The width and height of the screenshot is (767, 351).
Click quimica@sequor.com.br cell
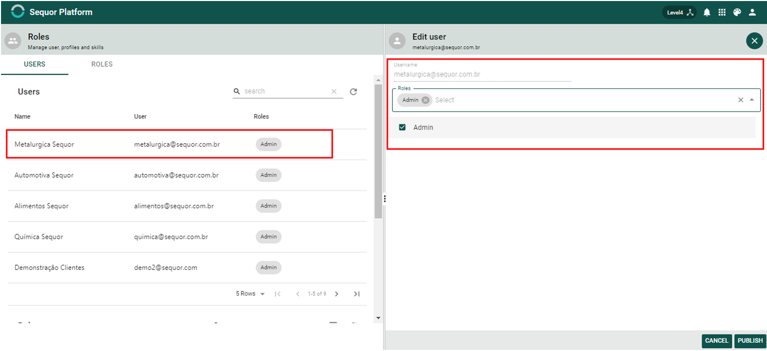point(171,237)
